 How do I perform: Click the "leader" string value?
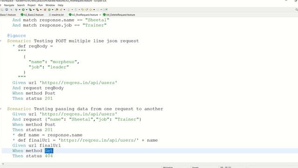58,67
